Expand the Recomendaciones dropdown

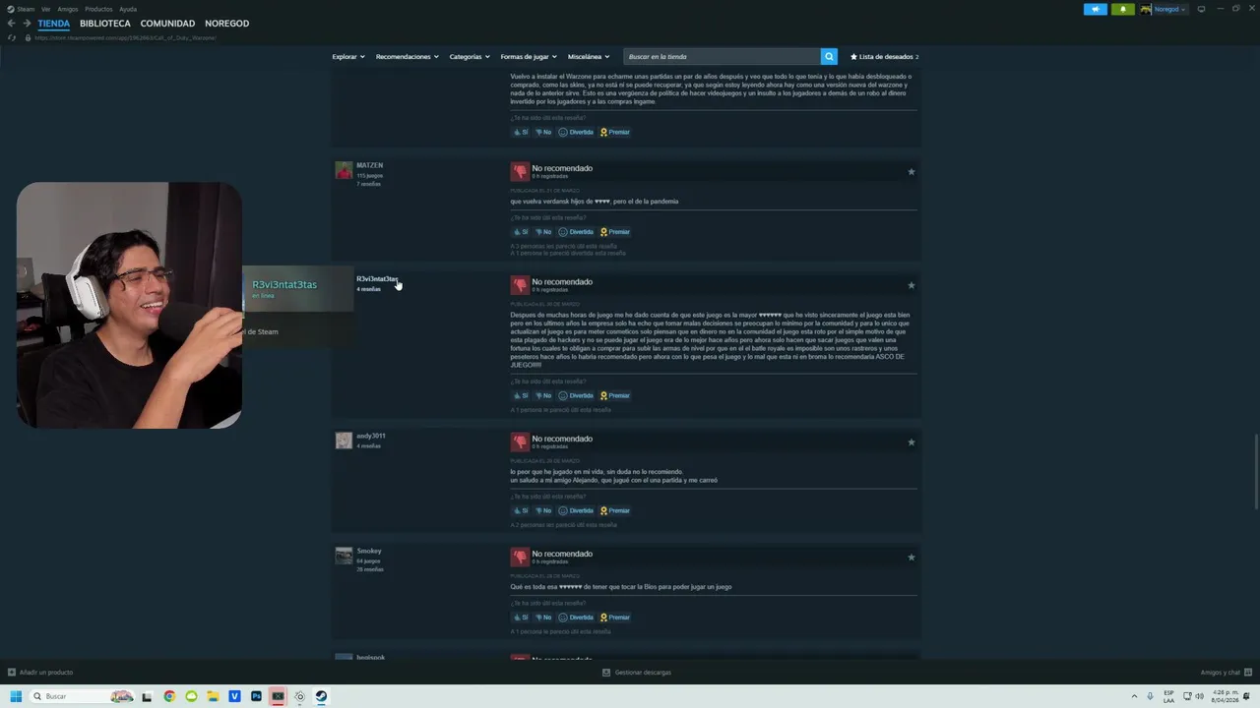408,56
